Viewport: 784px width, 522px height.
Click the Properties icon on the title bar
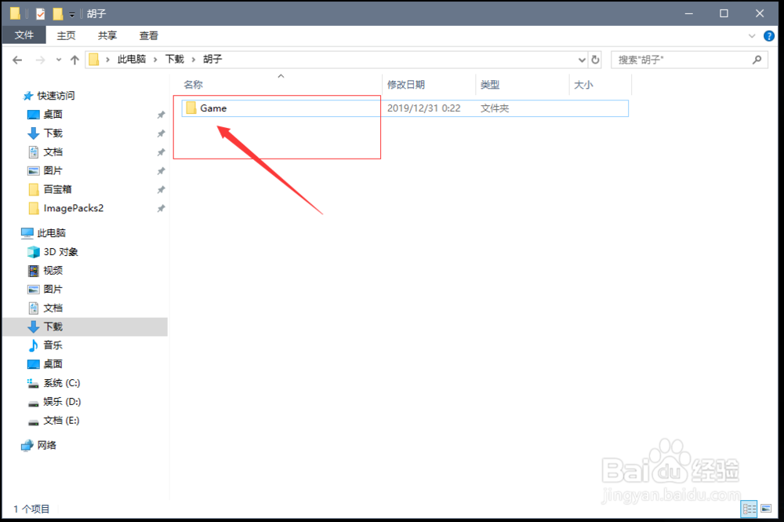coord(39,13)
